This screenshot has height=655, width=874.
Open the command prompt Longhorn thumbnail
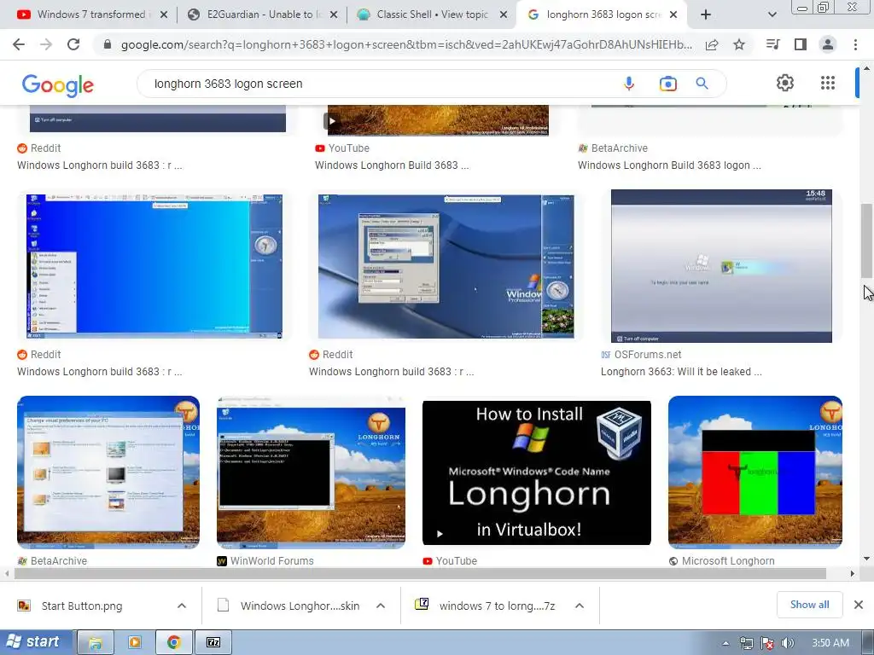pos(311,472)
